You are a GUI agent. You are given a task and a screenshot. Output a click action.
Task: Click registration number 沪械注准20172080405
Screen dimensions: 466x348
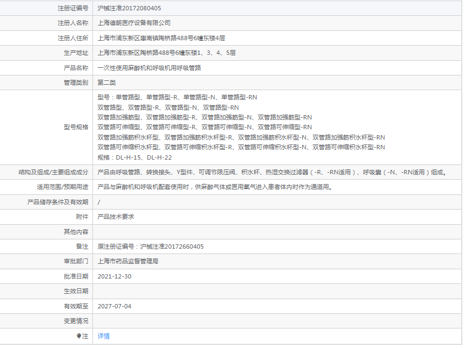pyautogui.click(x=129, y=8)
